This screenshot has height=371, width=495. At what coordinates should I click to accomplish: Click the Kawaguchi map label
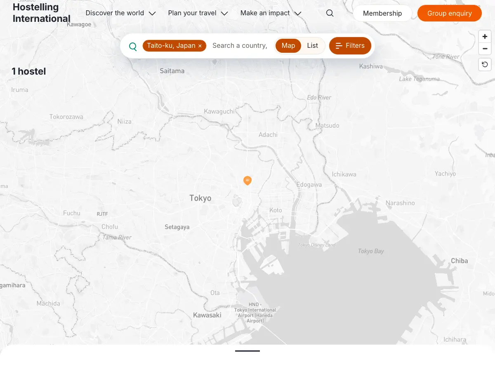click(219, 112)
